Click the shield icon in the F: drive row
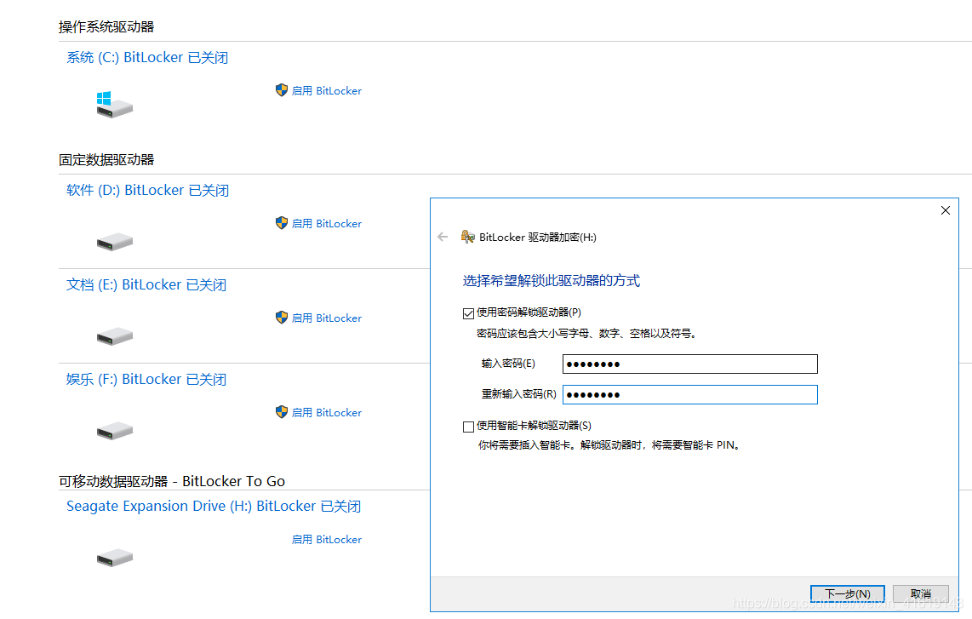 pos(282,412)
